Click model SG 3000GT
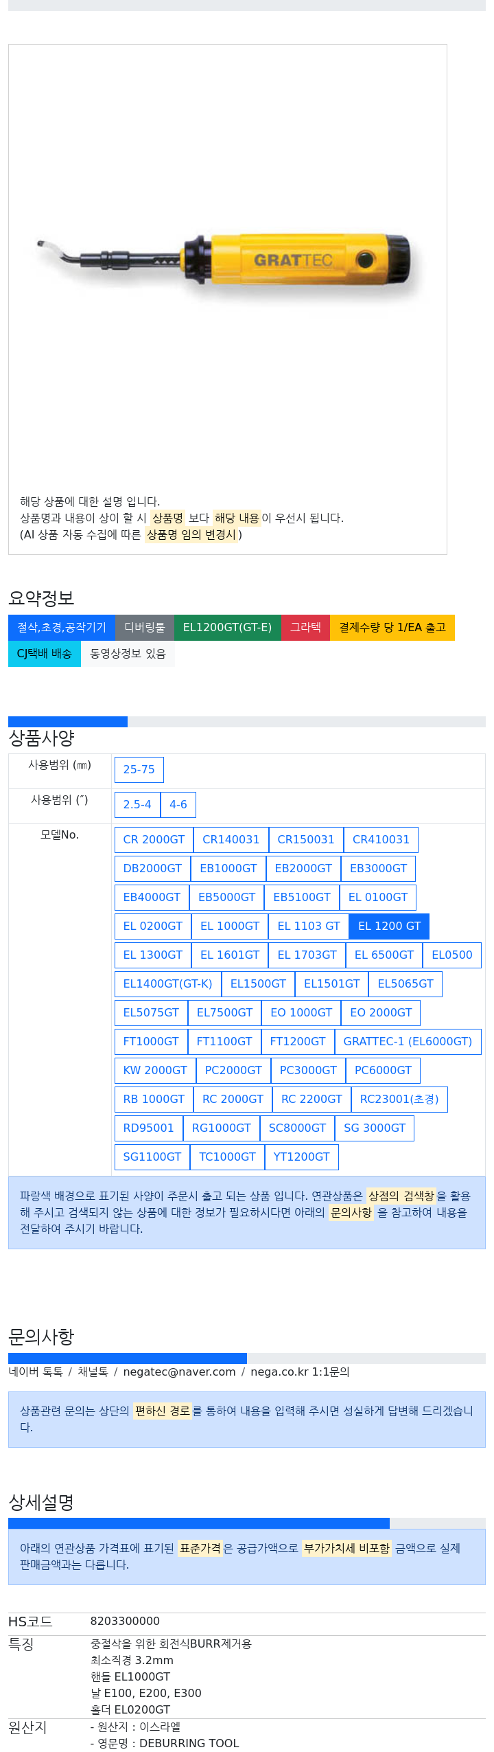 click(x=374, y=1128)
